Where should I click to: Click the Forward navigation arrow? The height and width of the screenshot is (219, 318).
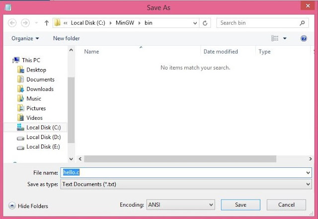[x=25, y=23]
